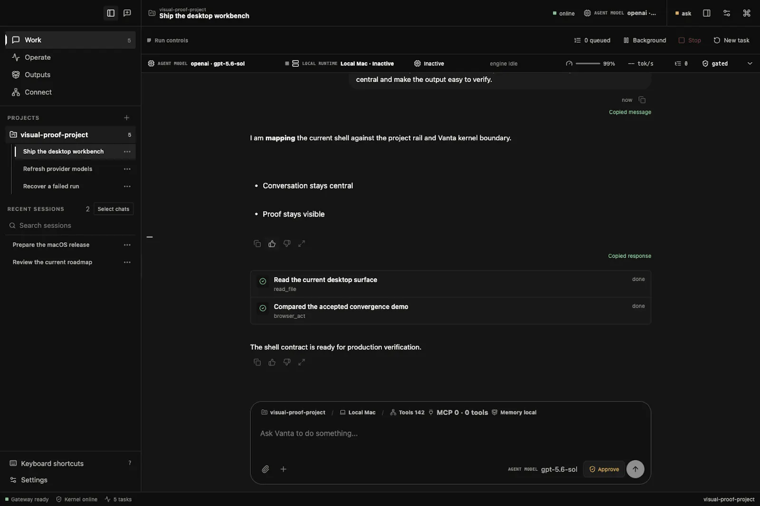
Task: Add a new project with the plus icon
Action: (127, 118)
